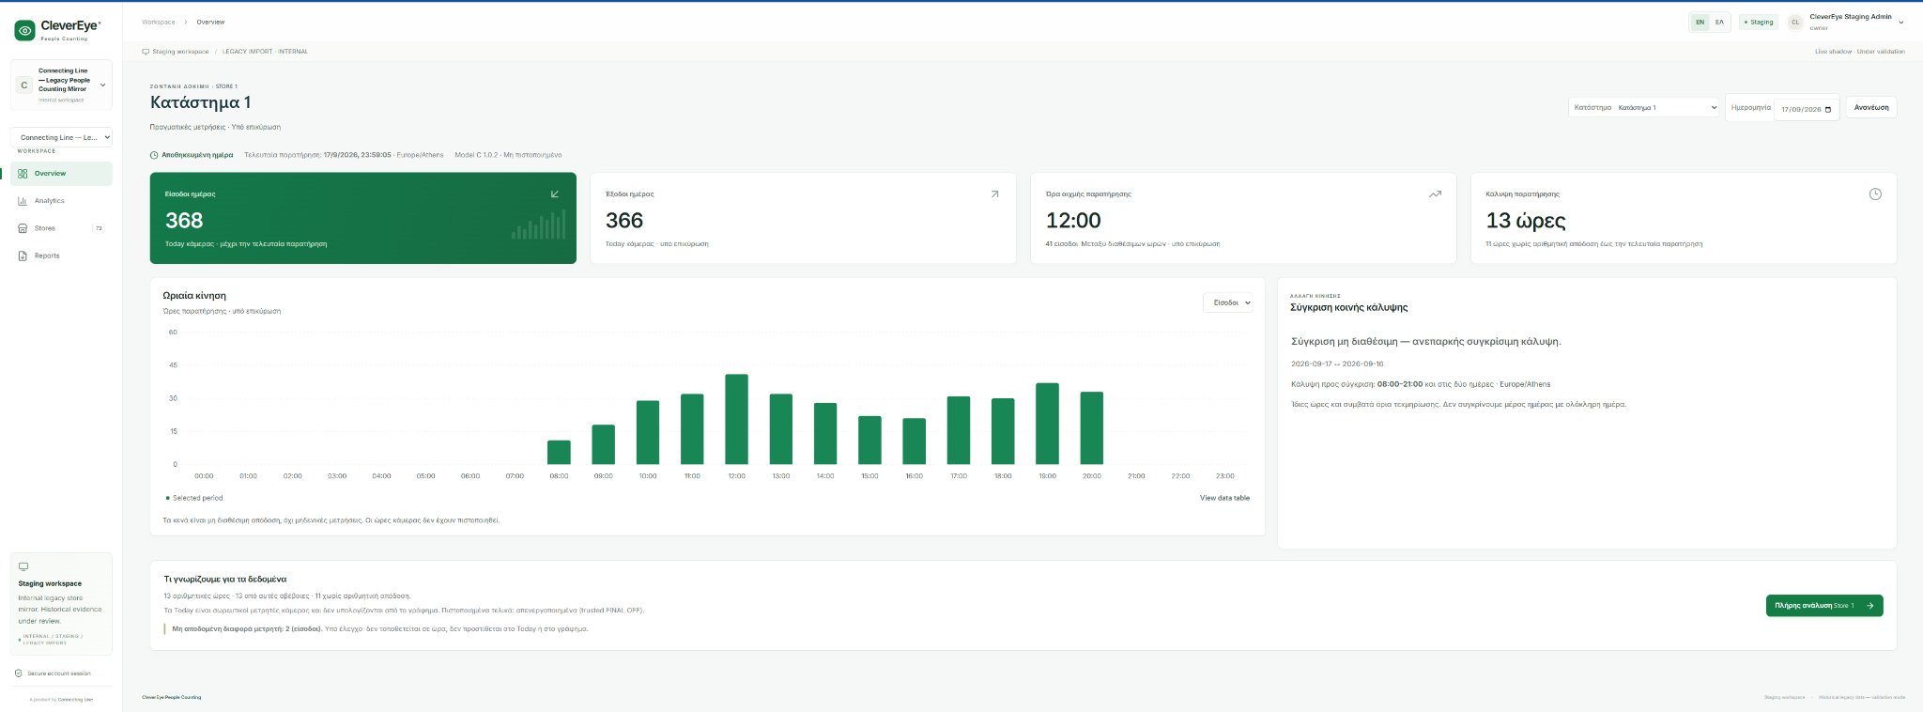Click the arrow icon on Είσοδοι ημέρας card

pyautogui.click(x=555, y=194)
